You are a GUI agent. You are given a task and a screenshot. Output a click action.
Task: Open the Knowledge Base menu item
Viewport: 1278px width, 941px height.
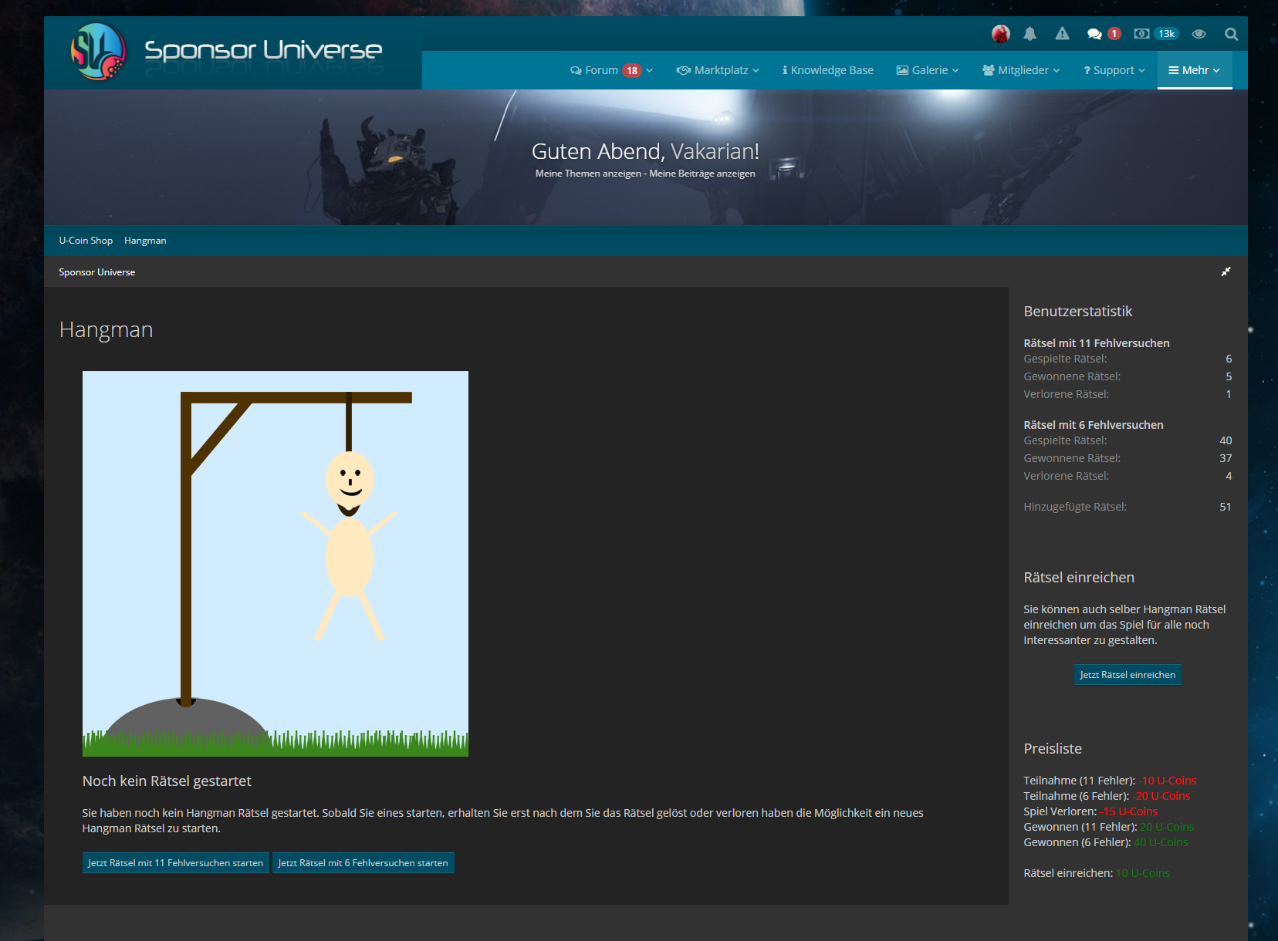(827, 70)
